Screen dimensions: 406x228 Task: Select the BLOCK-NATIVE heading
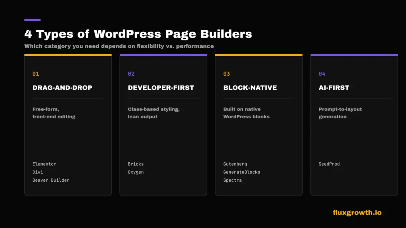click(250, 87)
